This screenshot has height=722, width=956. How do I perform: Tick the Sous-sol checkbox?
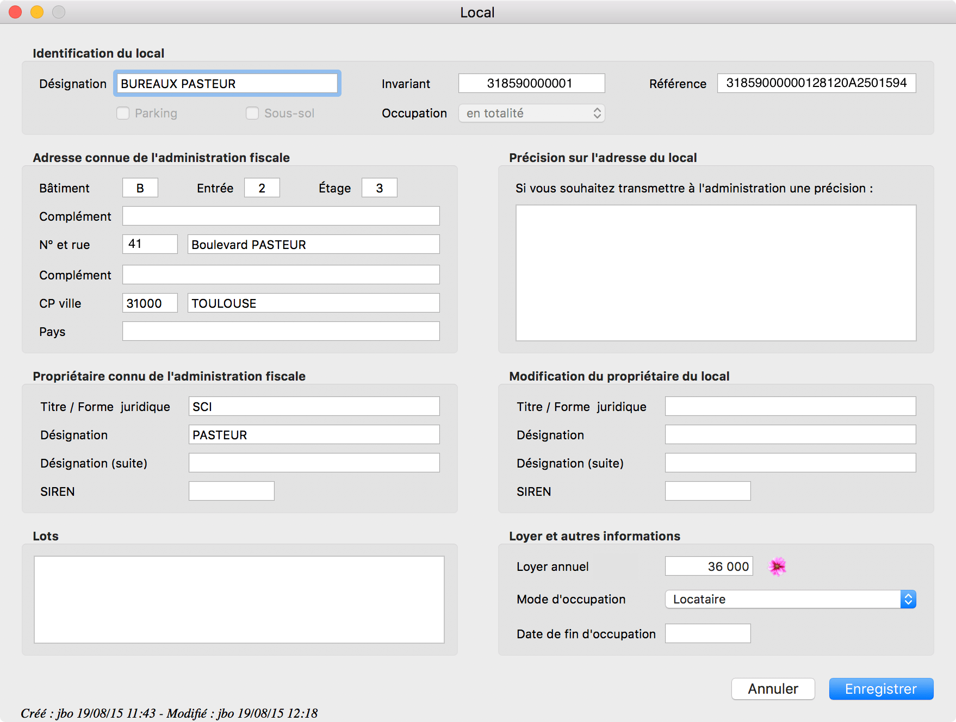[252, 113]
